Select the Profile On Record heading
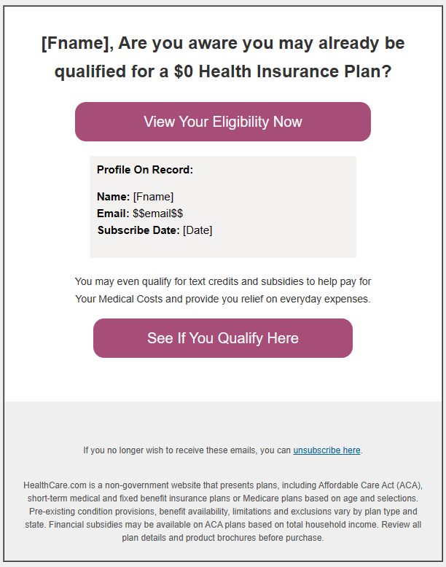This screenshot has height=567, width=446. pyautogui.click(x=145, y=170)
